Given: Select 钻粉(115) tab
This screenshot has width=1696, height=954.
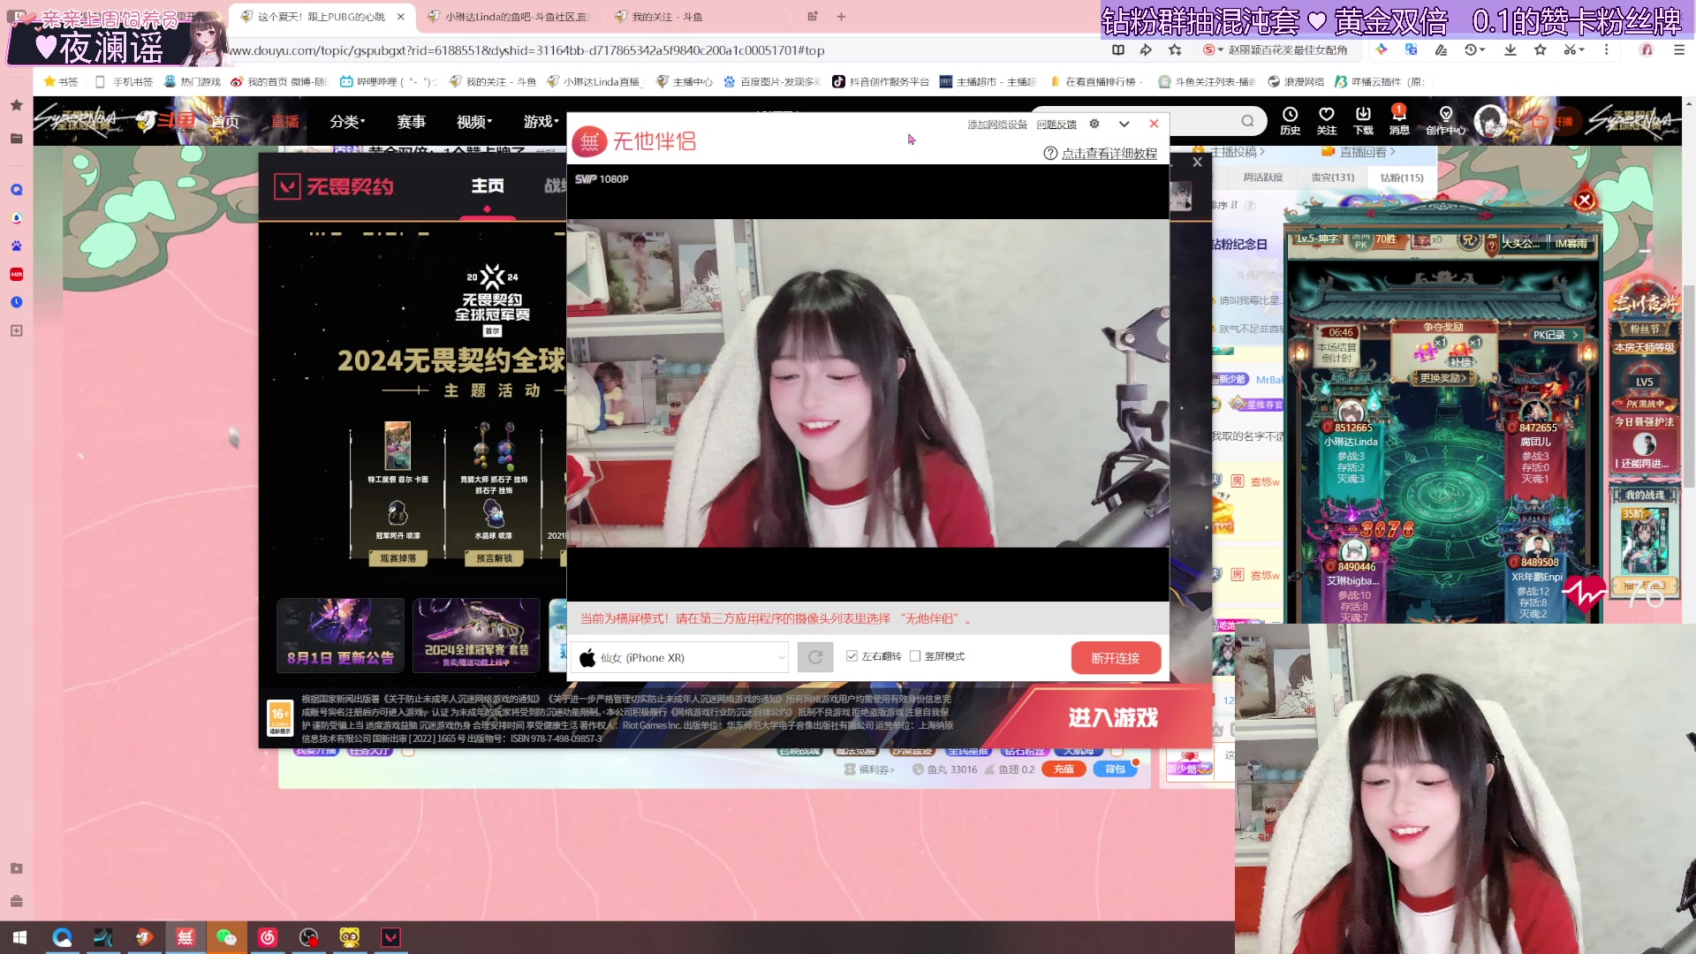Looking at the screenshot, I should [1402, 178].
